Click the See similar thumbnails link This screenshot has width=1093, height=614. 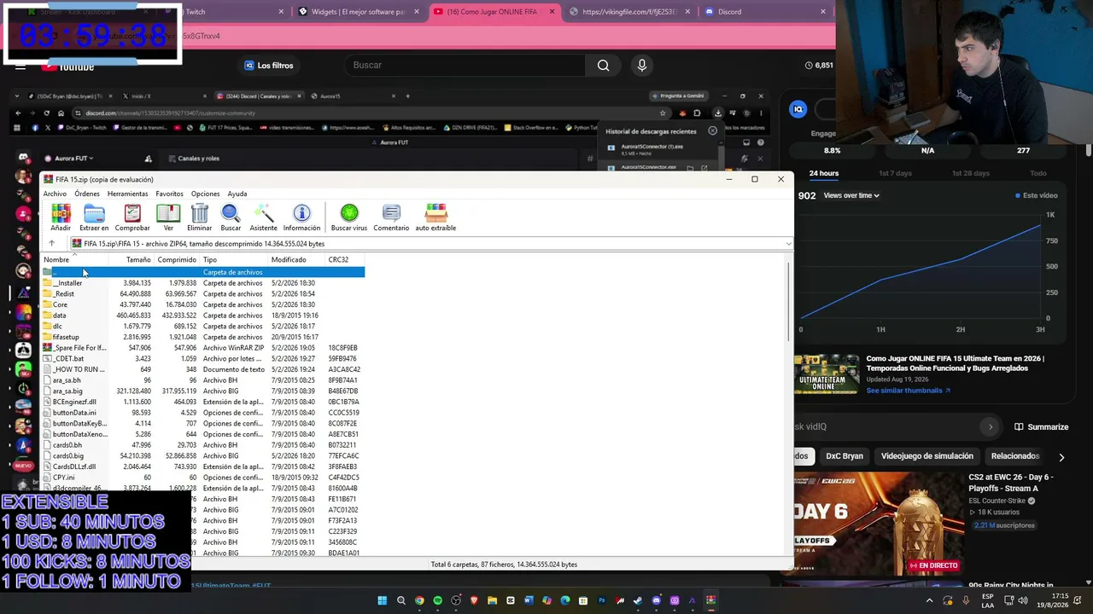(x=908, y=391)
